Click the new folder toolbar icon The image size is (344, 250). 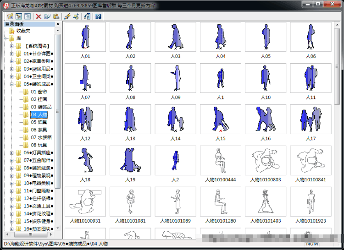click(10, 16)
